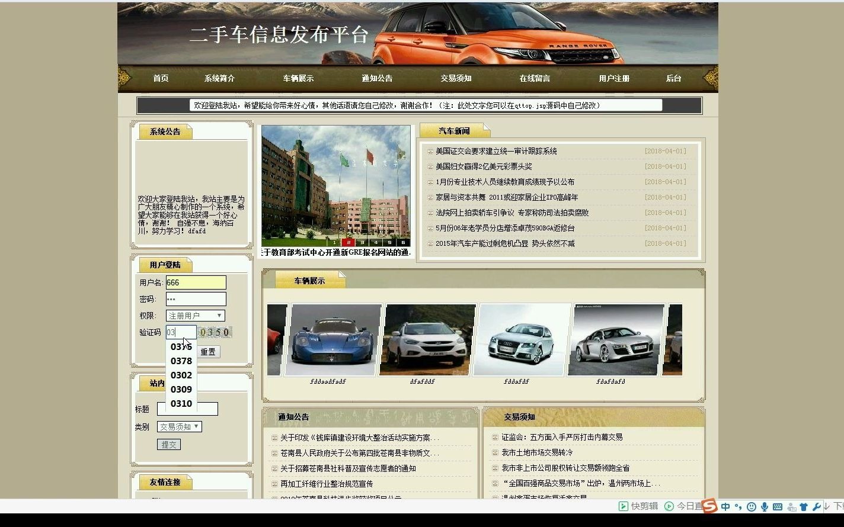Image resolution: width=844 pixels, height=527 pixels.
Task: Open news 美国妇女赢得2亿美元彩票头奖
Action: (x=484, y=167)
